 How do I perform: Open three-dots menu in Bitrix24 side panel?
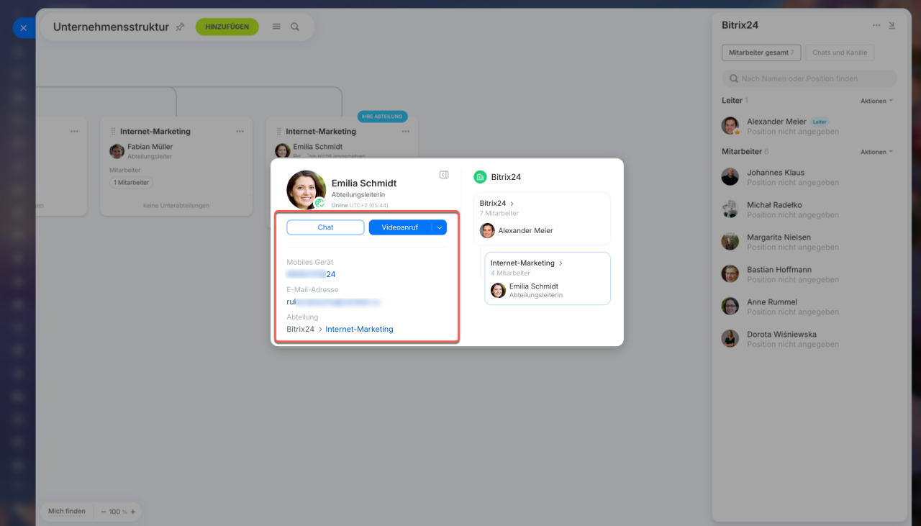[x=876, y=25]
